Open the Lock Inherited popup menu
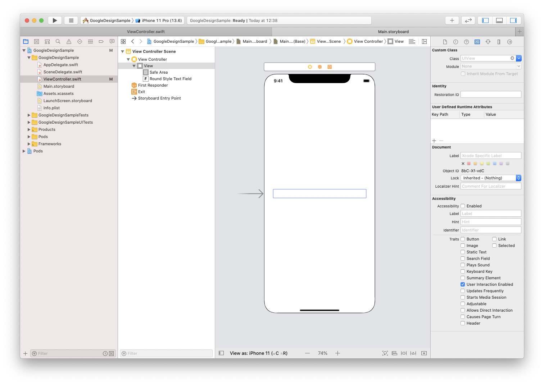Screen dimensions: 544x385 point(491,178)
